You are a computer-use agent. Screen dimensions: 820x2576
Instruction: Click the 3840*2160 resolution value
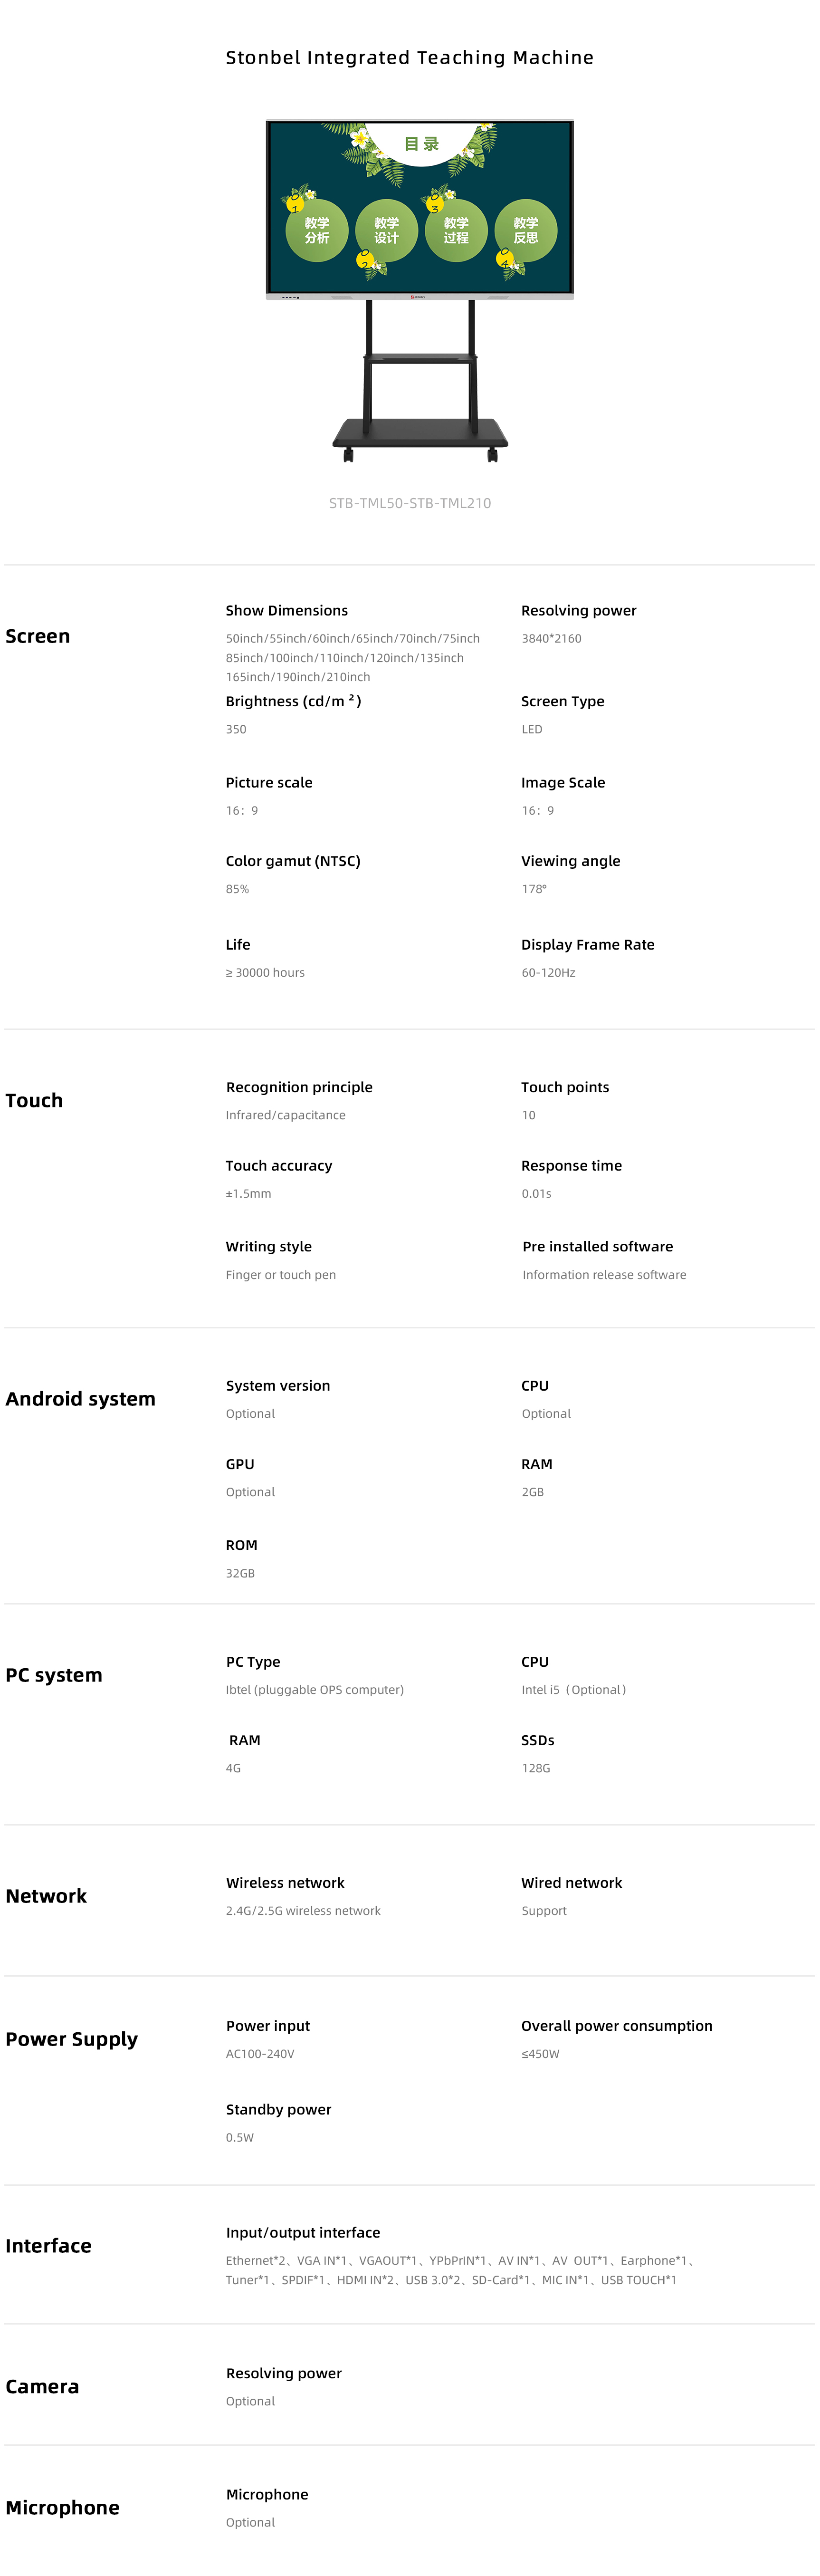551,638
